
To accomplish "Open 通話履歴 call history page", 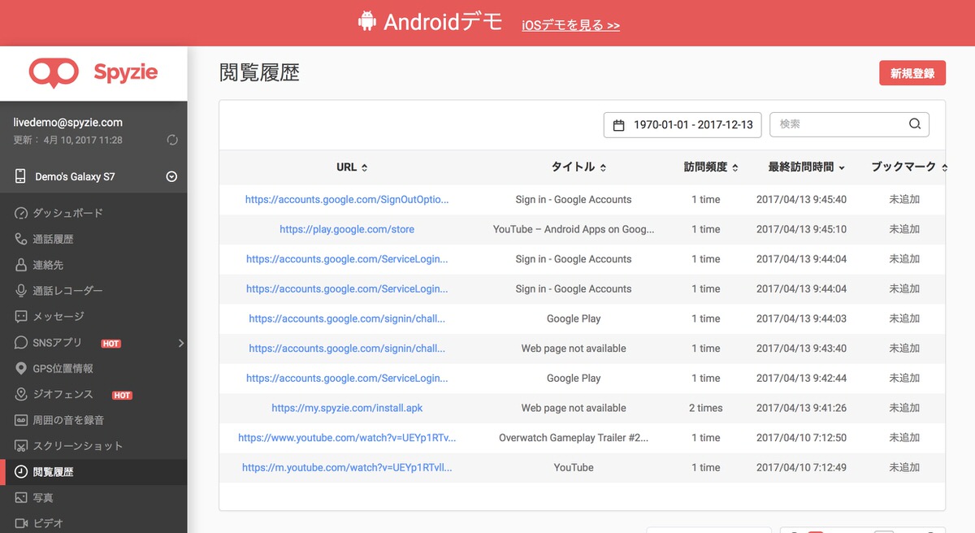I will [x=53, y=239].
